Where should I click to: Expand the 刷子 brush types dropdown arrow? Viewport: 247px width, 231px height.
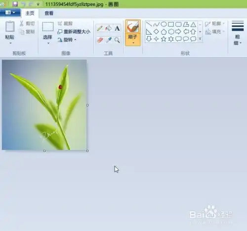133,43
